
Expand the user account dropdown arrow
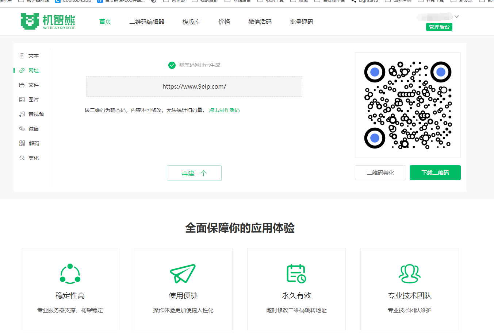457,17
